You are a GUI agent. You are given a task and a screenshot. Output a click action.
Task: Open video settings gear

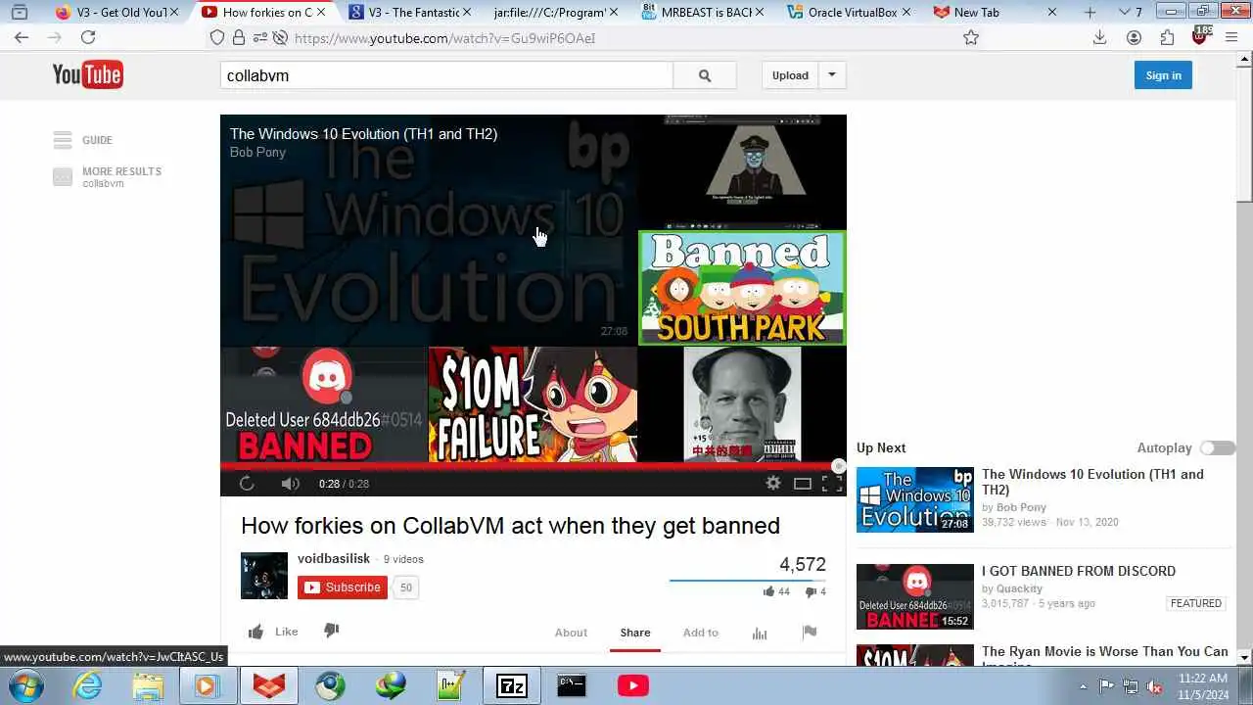(x=773, y=483)
